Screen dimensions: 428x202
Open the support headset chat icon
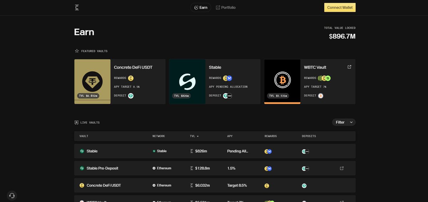(x=12, y=196)
